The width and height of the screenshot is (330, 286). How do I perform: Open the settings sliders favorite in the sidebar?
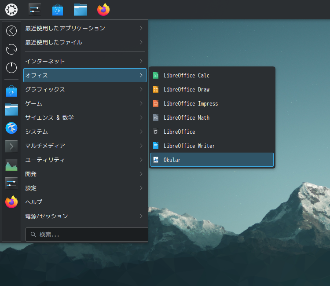click(x=11, y=183)
